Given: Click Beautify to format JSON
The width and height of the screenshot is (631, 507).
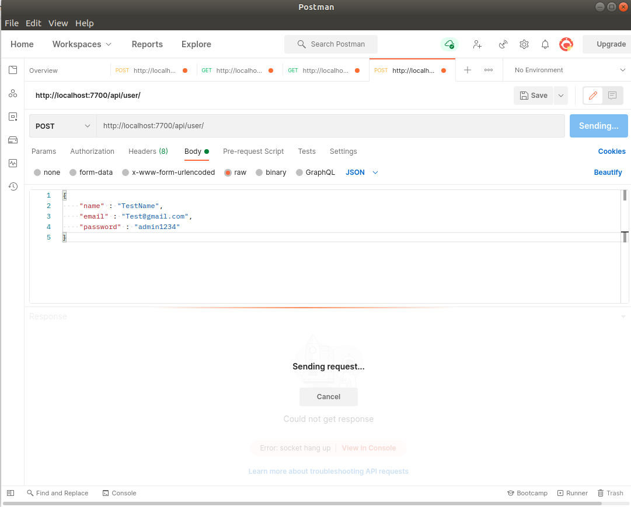Looking at the screenshot, I should click(x=608, y=172).
